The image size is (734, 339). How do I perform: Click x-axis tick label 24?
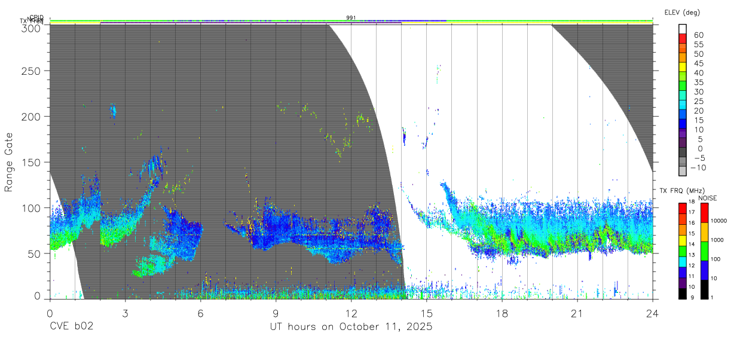tap(652, 313)
